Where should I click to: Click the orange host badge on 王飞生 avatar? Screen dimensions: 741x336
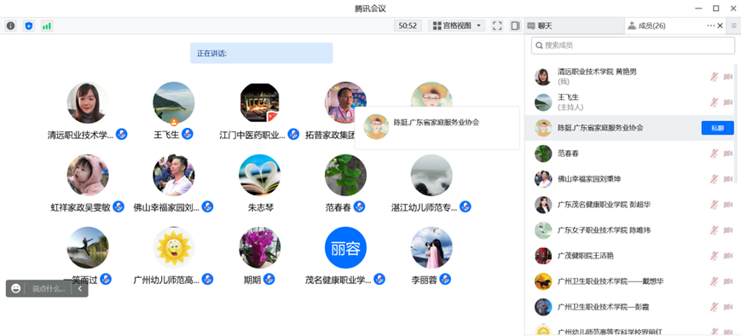pyautogui.click(x=173, y=123)
